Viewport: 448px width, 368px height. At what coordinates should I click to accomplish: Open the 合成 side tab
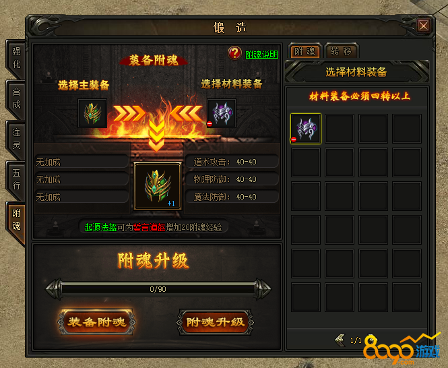[x=16, y=98]
